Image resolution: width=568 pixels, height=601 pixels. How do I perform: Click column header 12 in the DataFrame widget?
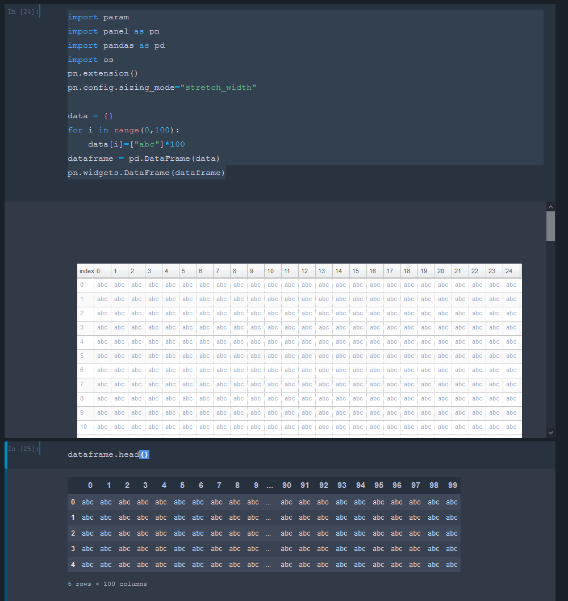[x=305, y=271]
